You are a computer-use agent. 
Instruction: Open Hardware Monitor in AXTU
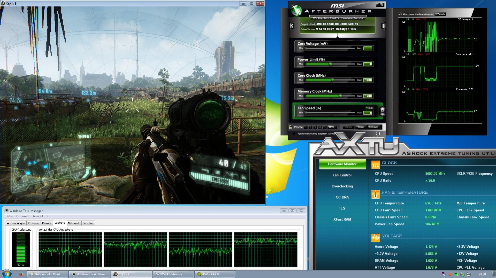coord(342,164)
